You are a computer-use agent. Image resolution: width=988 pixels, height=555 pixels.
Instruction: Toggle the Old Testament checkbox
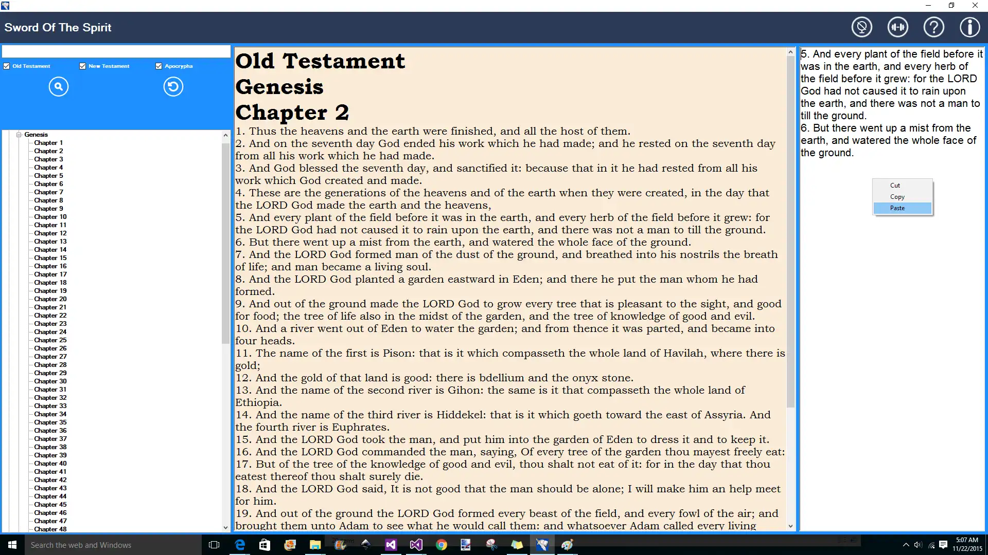7,66
